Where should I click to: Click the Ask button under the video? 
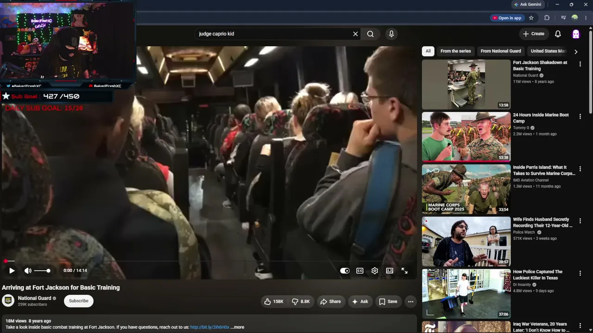(360, 302)
